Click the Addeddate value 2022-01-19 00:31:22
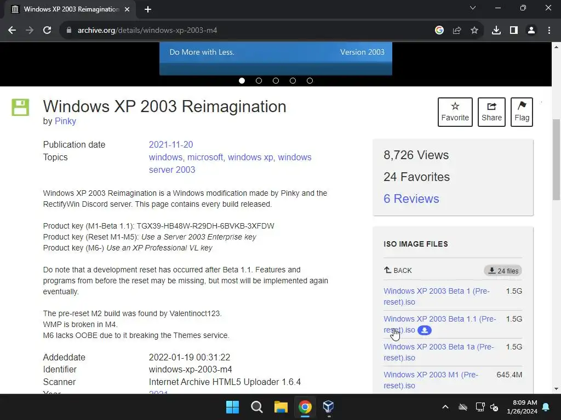The width and height of the screenshot is (561, 420). point(190,357)
